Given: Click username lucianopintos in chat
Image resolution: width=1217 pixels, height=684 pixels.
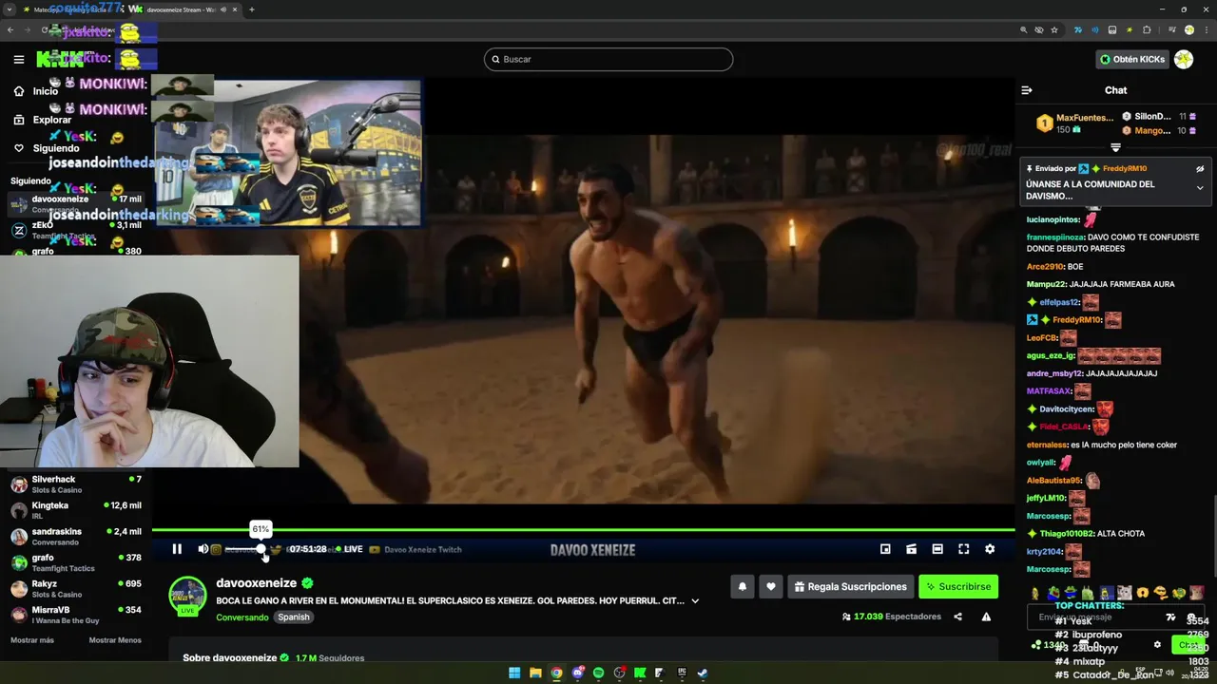Looking at the screenshot, I should point(1053,219).
